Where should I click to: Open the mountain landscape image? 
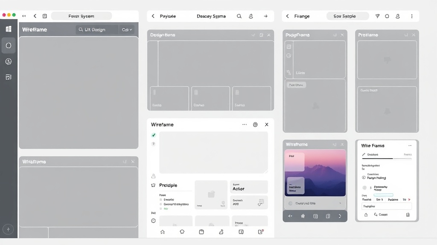(315, 173)
